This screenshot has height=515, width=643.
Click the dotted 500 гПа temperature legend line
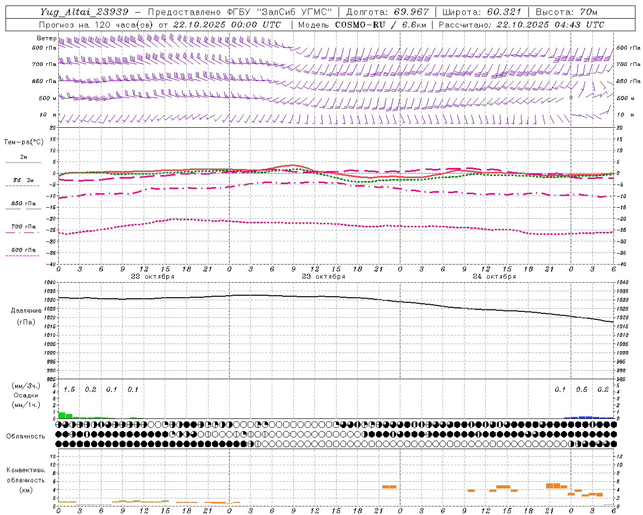pyautogui.click(x=23, y=255)
